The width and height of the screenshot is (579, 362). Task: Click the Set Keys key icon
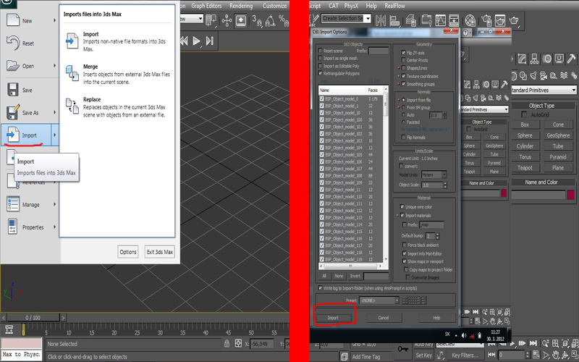[x=402, y=348]
